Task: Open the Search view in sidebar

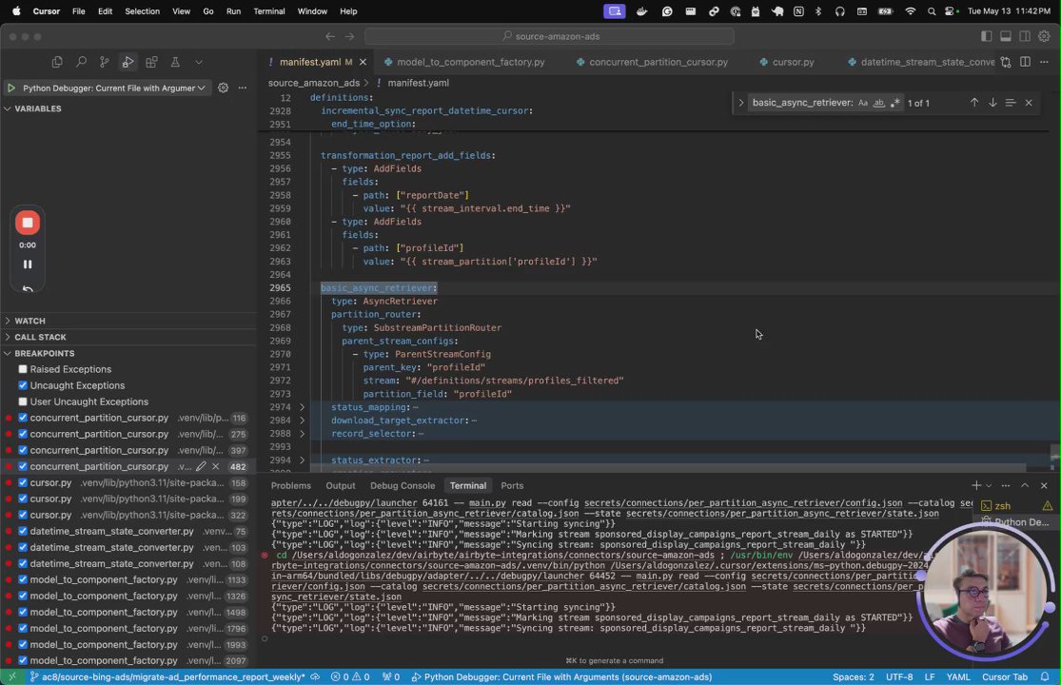Action: [x=81, y=62]
